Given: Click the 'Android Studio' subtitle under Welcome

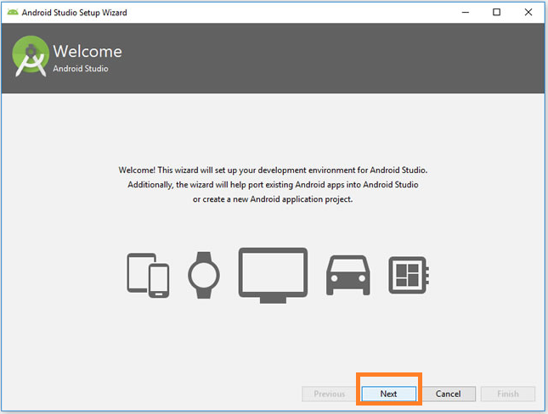Looking at the screenshot, I should click(81, 69).
